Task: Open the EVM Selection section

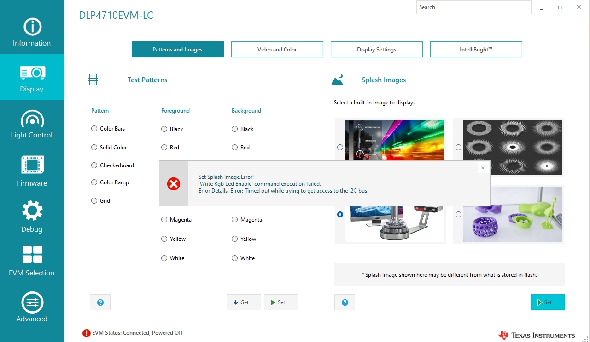Action: [x=32, y=261]
